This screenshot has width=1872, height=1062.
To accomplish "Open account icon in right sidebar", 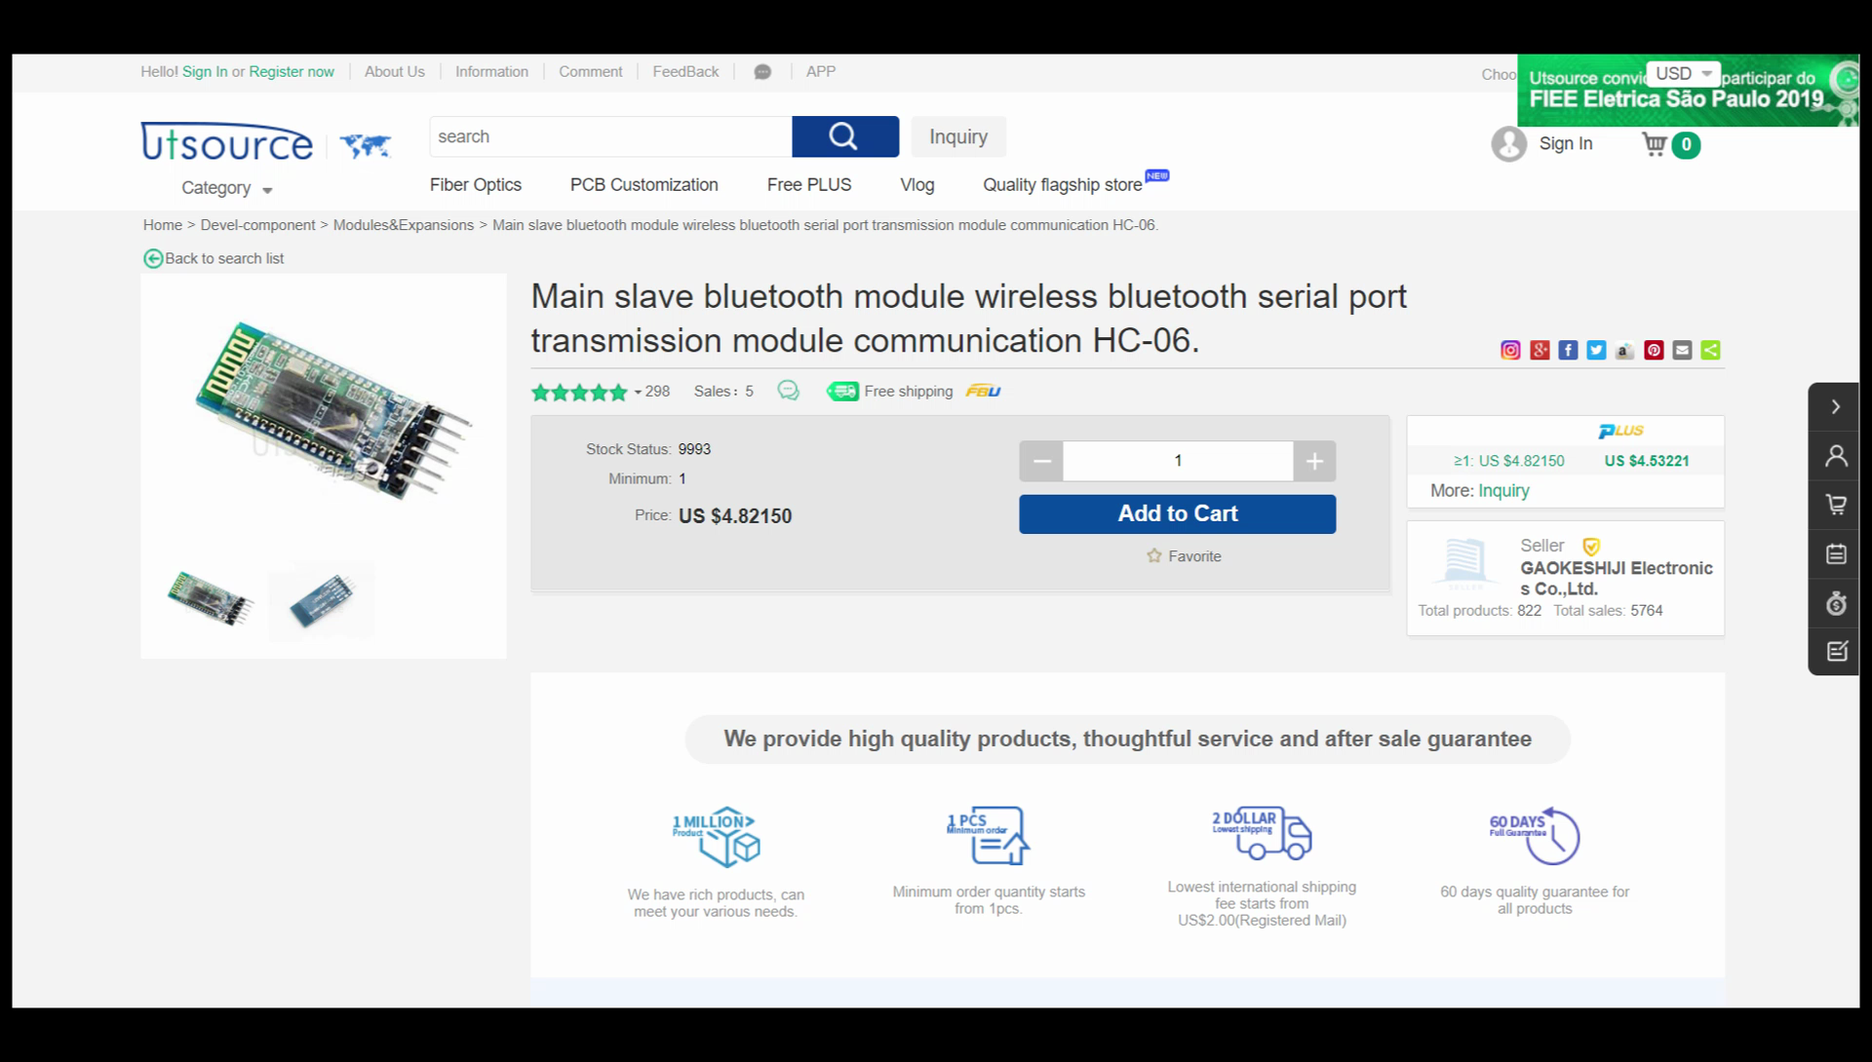I will click(x=1836, y=456).
